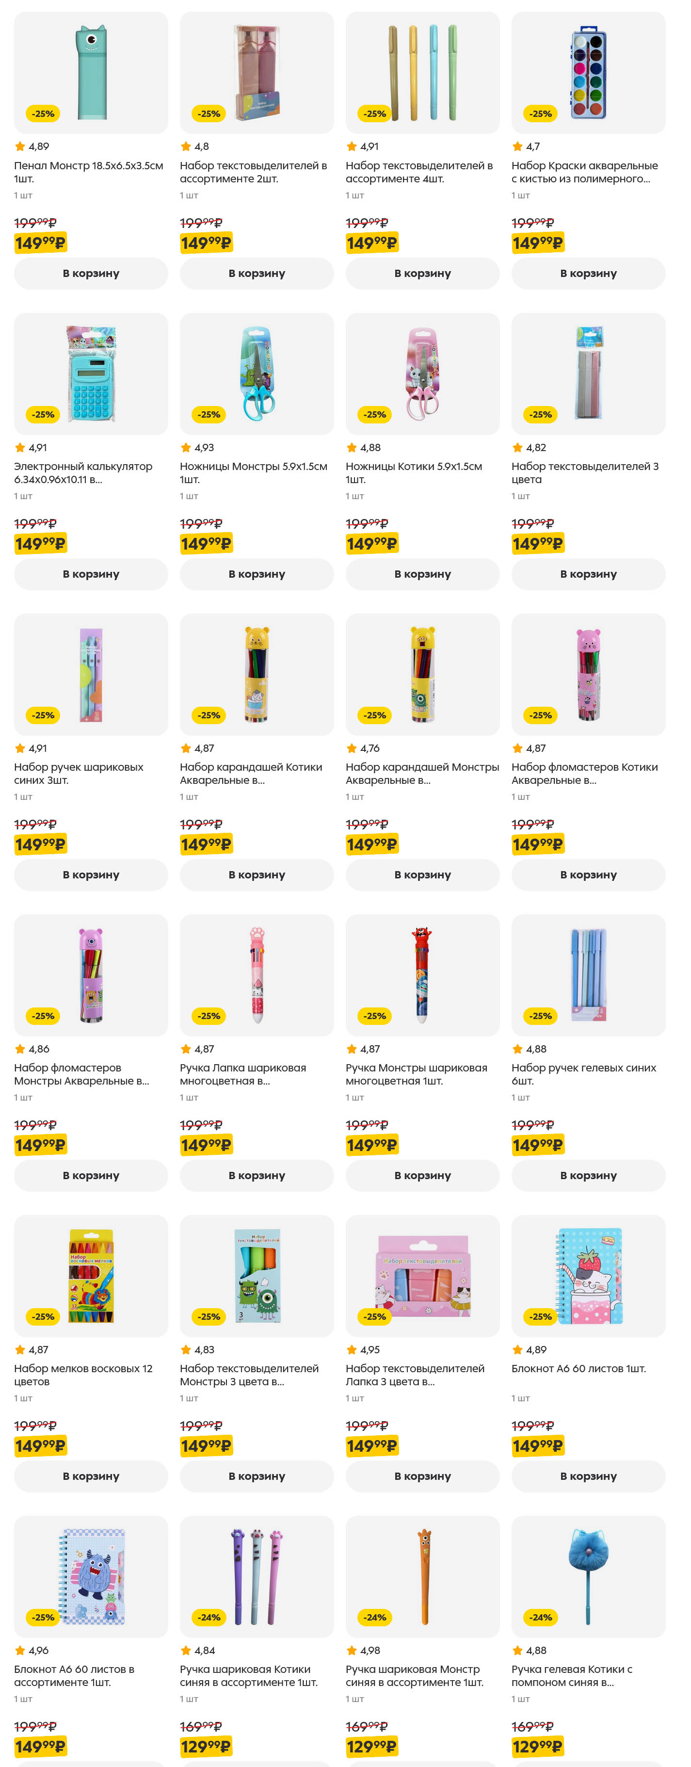Viewport: 691px width, 1767px height.
Task: Click the star icon beside rating 4,76
Action: (352, 748)
